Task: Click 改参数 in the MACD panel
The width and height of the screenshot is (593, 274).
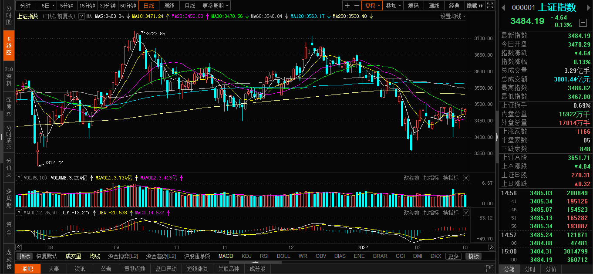Action: 411,213
